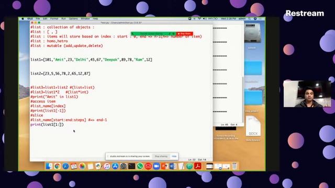
Task: Open Safari in the dock
Action: 65,166
